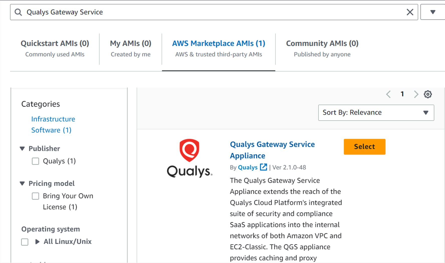Check the All Linux/Unix checkbox
Viewport: 445px width, 263px height.
pos(25,242)
